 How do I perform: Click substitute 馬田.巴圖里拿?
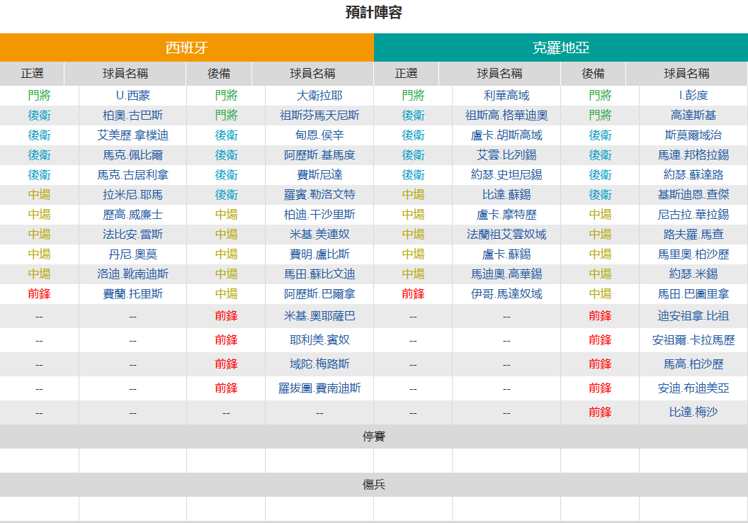pyautogui.click(x=693, y=294)
